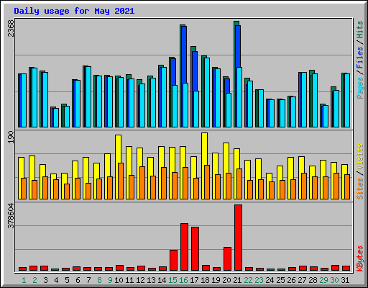Click day 27 on the x-axis

(302, 280)
